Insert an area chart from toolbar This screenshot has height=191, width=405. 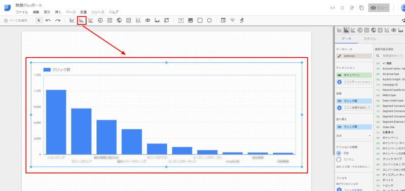[x=157, y=20]
